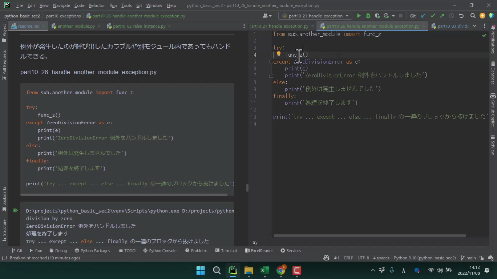This screenshot has width=497, height=279.
Task: Collapse the except block fold marker on line 5
Action: pyautogui.click(x=271, y=62)
